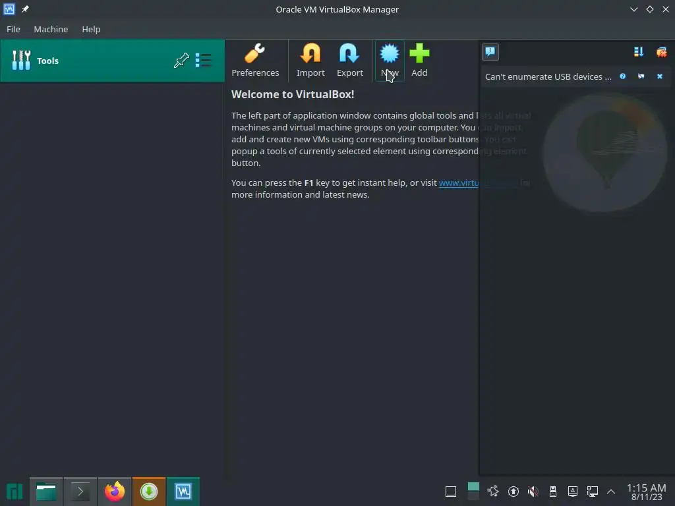
Task: Open the Tools list menu icon
Action: 203,60
